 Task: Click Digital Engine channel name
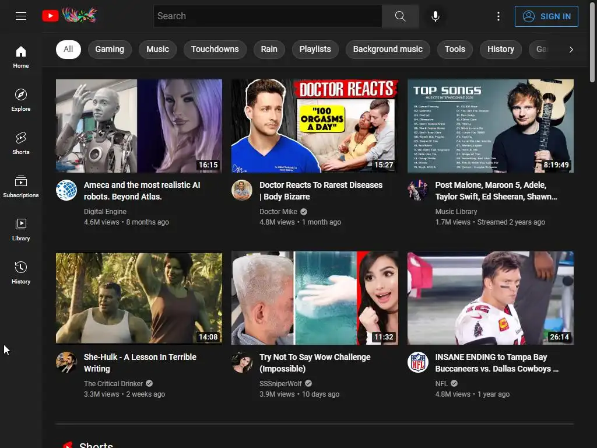105,211
